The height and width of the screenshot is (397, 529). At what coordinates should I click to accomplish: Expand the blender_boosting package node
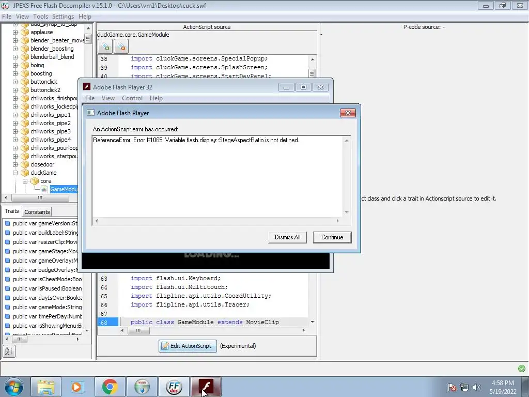(x=15, y=49)
